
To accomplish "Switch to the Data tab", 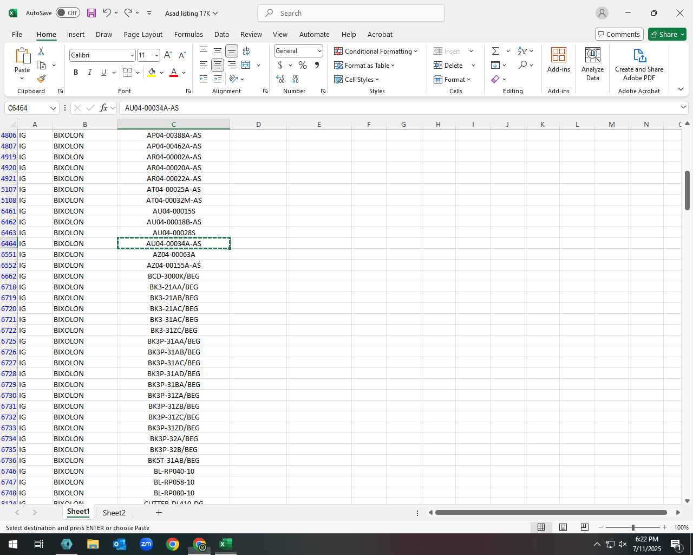I will 221,34.
